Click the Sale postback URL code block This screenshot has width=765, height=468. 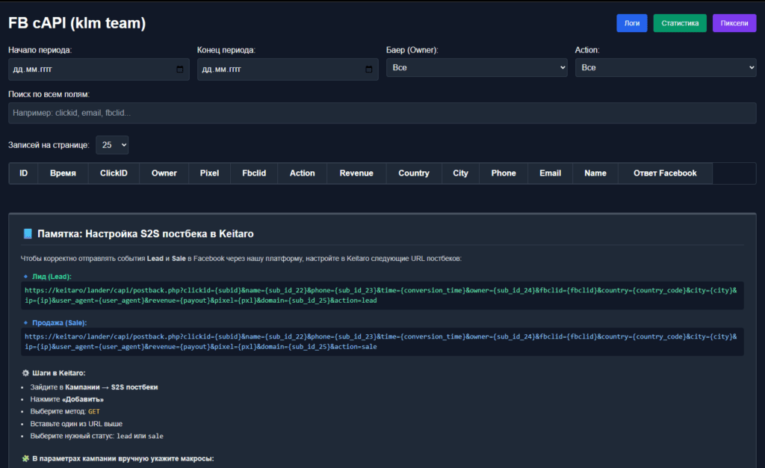point(382,342)
